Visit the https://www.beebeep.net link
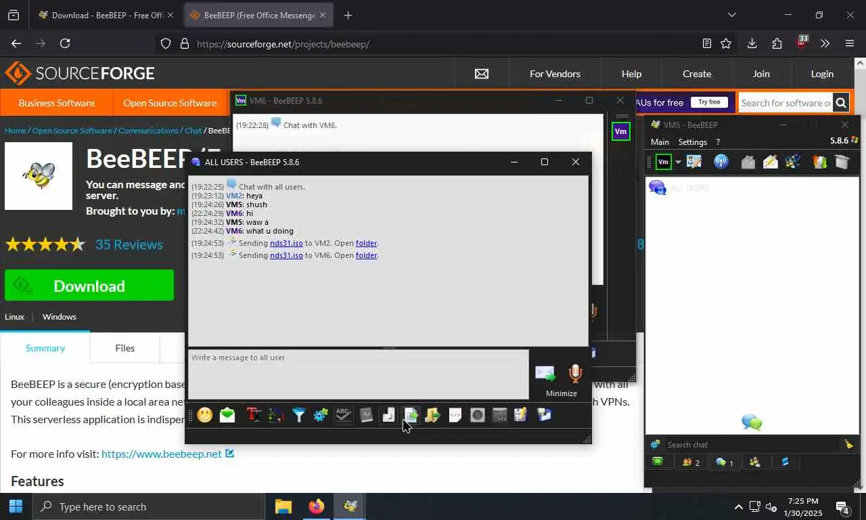 (161, 454)
